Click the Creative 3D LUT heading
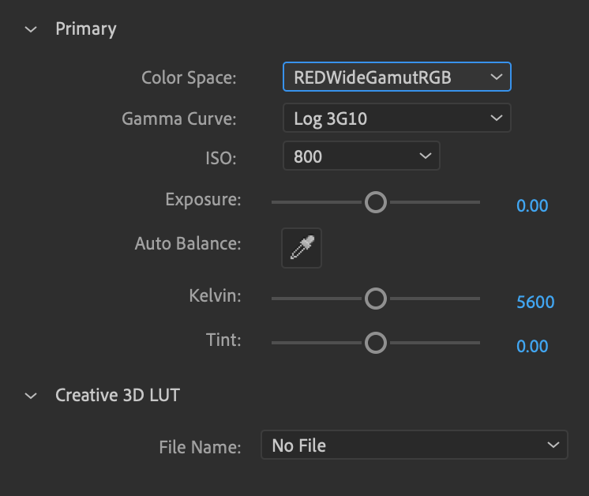Viewport: 589px width, 496px height. coord(118,395)
